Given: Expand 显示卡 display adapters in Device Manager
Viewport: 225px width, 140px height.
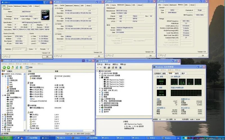Looking at the screenshot, I should coord(100,112).
